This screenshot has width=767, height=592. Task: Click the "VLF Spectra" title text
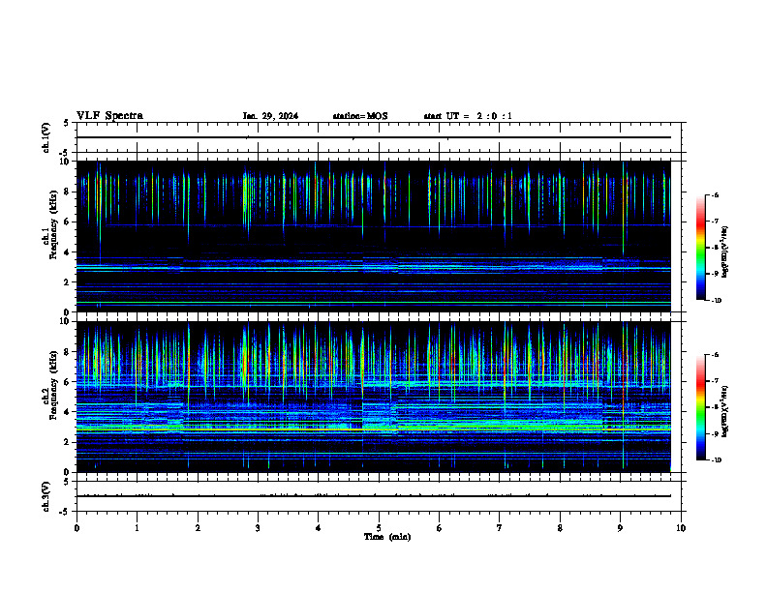click(109, 116)
